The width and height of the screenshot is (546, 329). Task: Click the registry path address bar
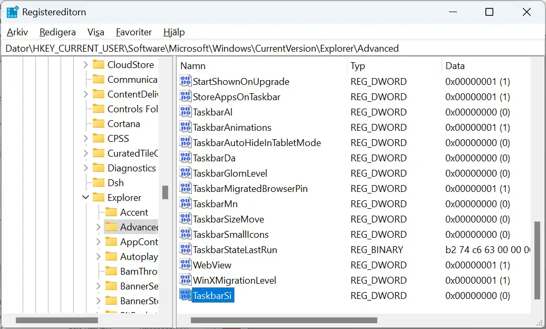(273, 49)
